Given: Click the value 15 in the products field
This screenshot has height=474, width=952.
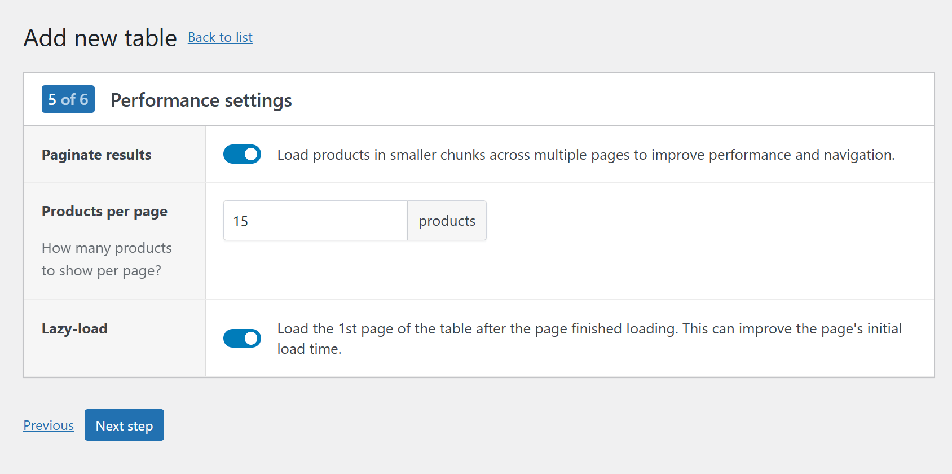Looking at the screenshot, I should point(241,221).
